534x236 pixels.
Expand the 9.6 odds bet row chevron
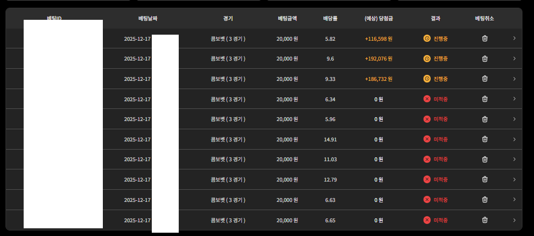pyautogui.click(x=514, y=59)
